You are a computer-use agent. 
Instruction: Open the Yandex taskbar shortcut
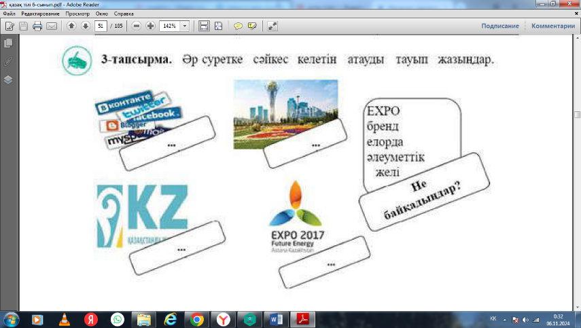(x=91, y=319)
